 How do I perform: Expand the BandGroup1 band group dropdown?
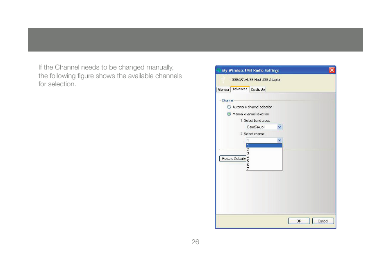point(280,127)
